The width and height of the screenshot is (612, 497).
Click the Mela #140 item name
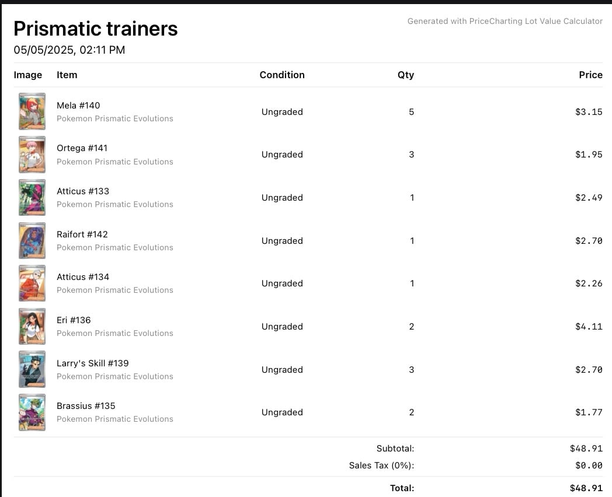tap(78, 105)
